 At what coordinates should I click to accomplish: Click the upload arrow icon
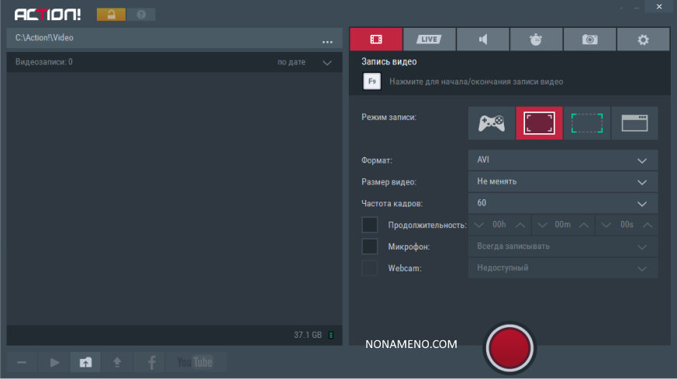pyautogui.click(x=117, y=362)
